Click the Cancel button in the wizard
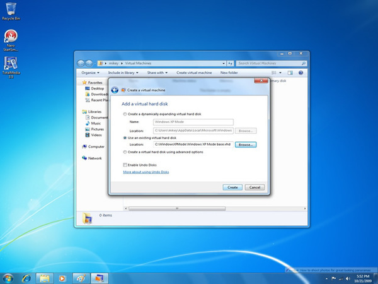This screenshot has width=378, height=284. (255, 187)
